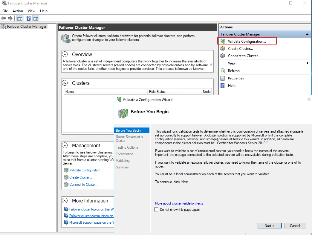Collapse the Failover Cluster Manager actions header
This screenshot has width=312, height=235.
point(308,34)
